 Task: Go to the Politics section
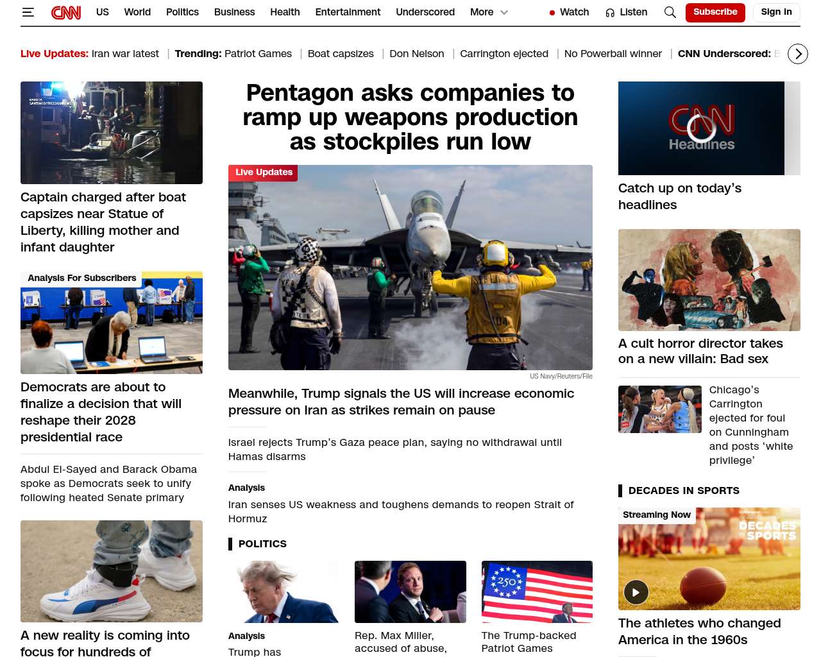point(182,12)
